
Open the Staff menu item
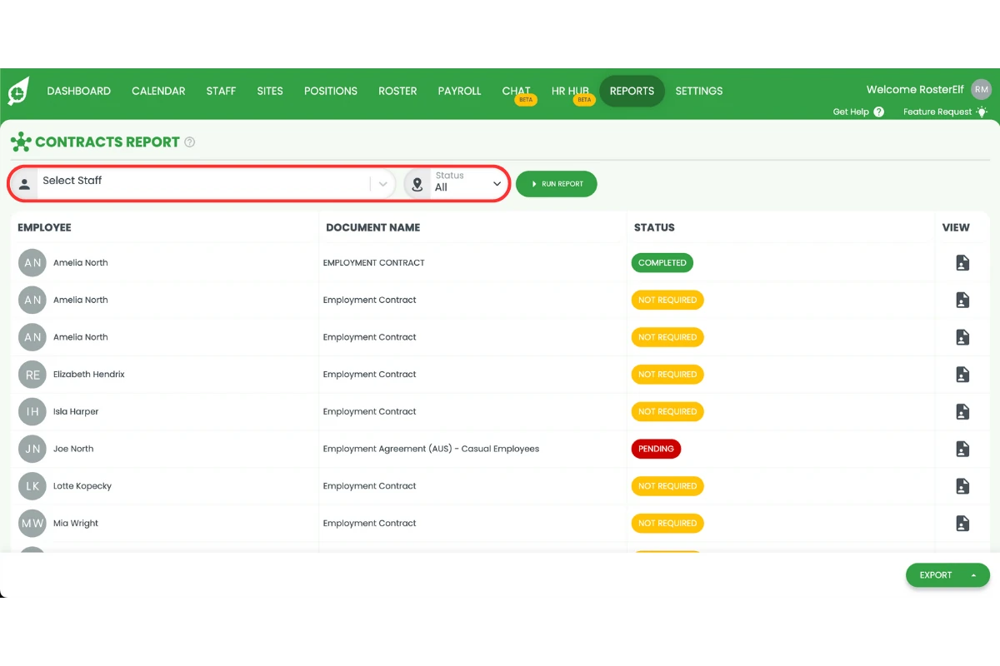pos(221,91)
